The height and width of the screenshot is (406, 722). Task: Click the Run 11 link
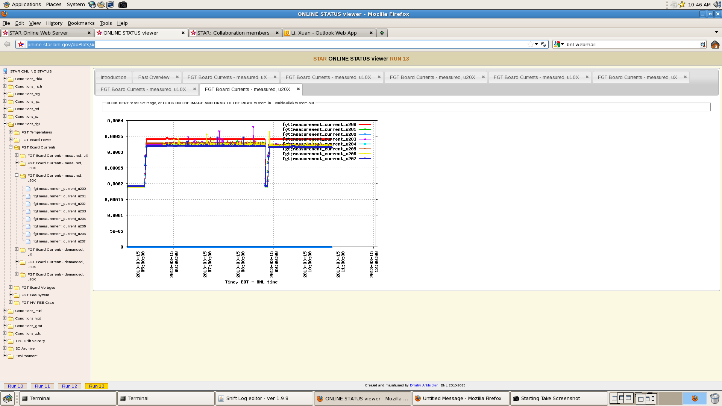point(42,386)
